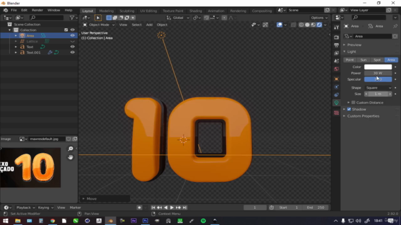Open the Scene properties tab
Image resolution: width=401 pixels, height=225 pixels.
(x=336, y=61)
